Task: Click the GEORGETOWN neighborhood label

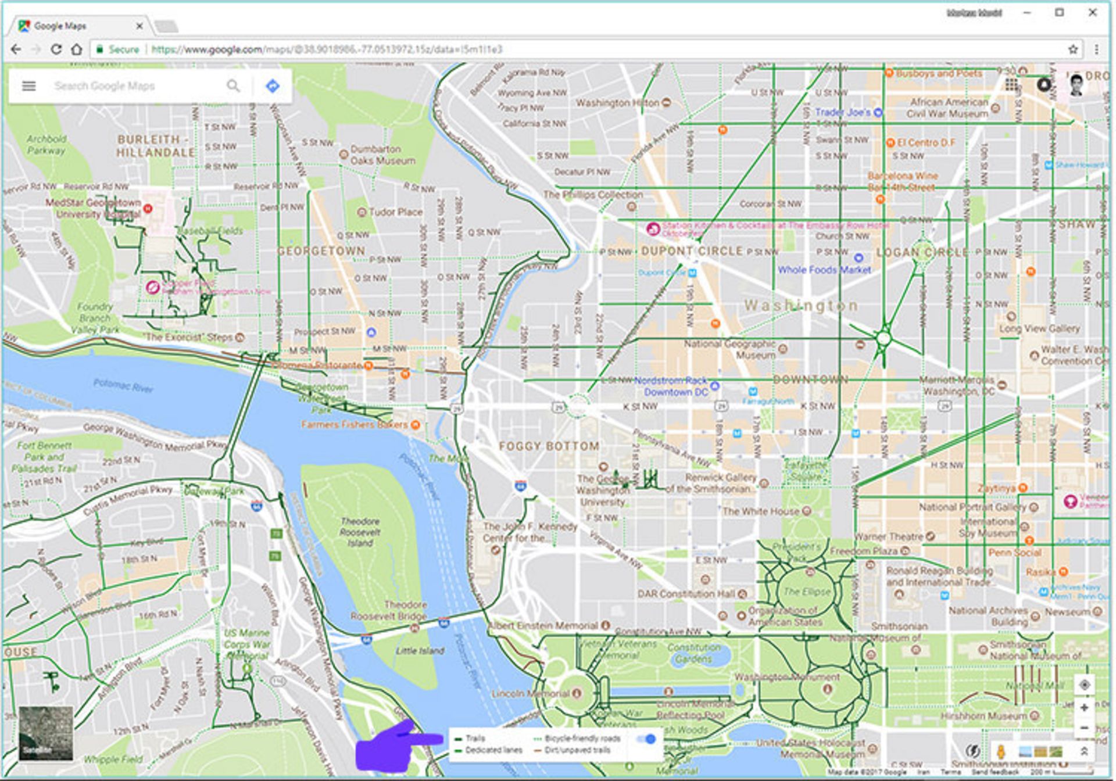Action: click(321, 251)
